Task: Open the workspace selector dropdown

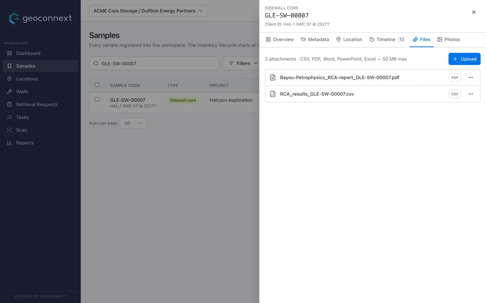Action: pos(148,11)
